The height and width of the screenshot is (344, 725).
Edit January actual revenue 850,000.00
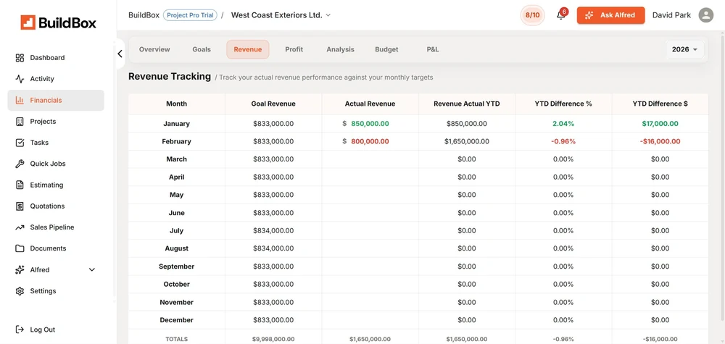click(370, 124)
